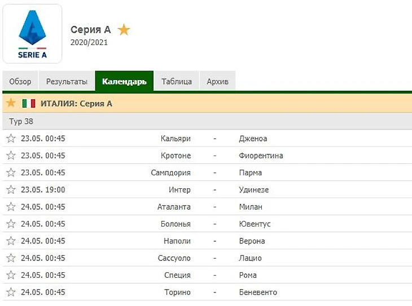
Task: Star the Кальяри - Дженоа match
Action: click(11, 139)
